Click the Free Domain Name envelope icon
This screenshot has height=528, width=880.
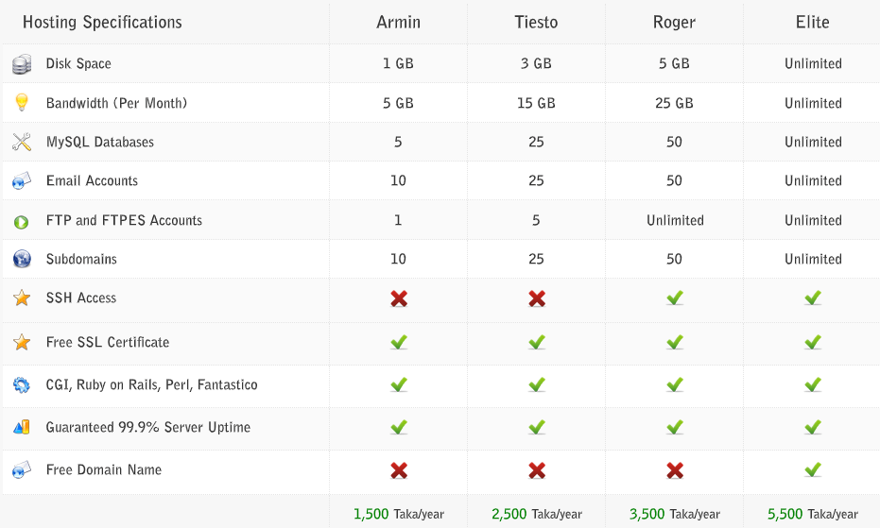[x=22, y=469]
